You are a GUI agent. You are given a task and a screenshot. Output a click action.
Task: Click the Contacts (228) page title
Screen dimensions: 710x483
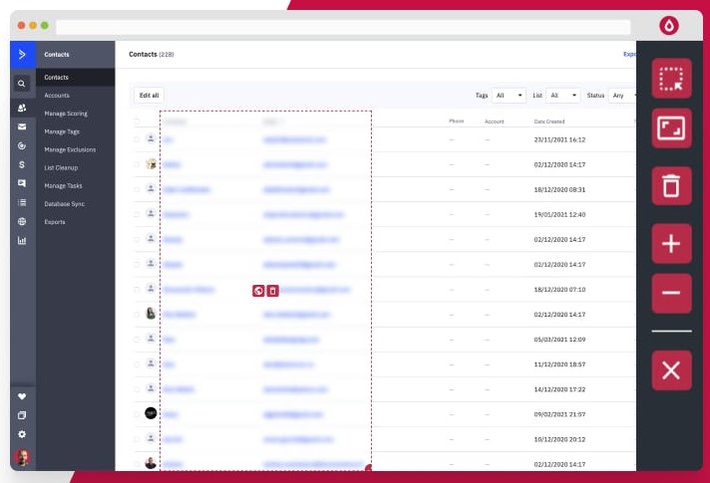152,54
